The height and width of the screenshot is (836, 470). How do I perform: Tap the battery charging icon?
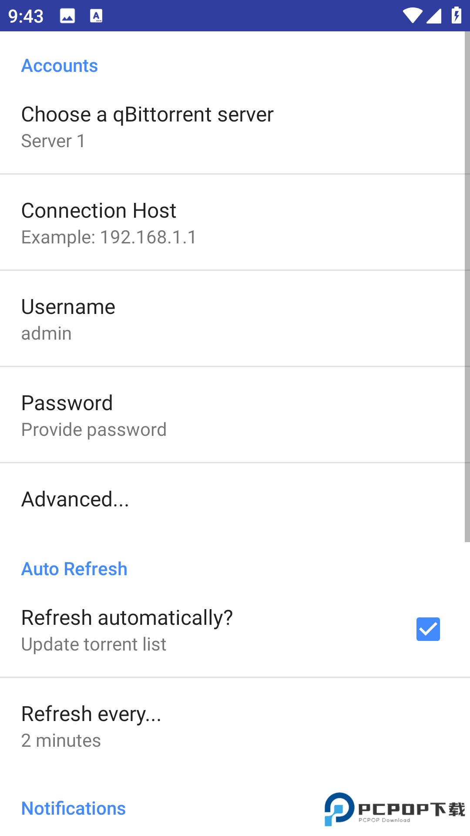(456, 15)
